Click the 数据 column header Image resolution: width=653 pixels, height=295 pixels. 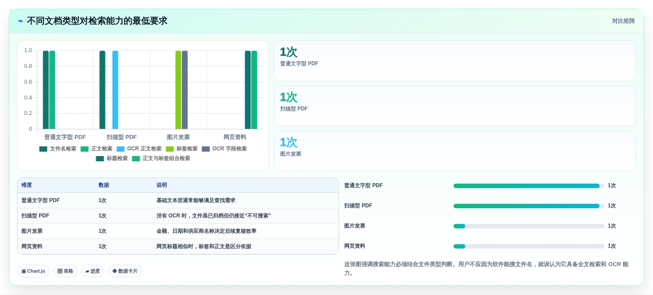coord(104,185)
